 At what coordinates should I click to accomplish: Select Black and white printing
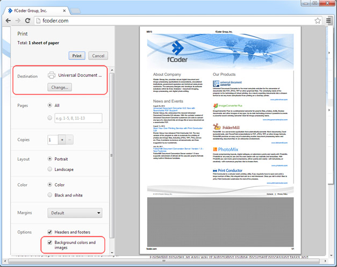(49, 195)
